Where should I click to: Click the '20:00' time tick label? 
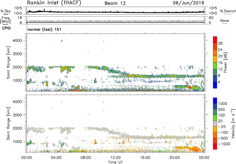(x=175, y=158)
